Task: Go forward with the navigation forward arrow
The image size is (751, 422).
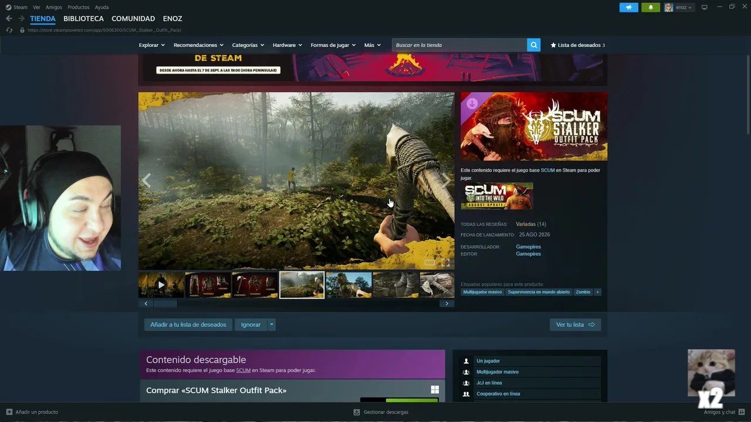Action: 22,19
